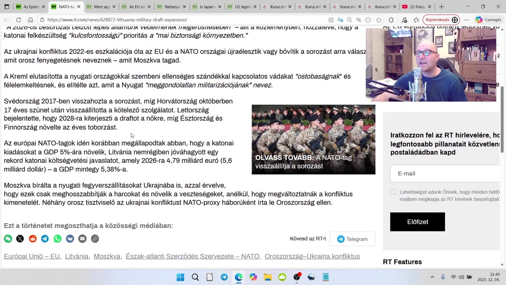
Task: Open Telegram from the taskbar
Action: coord(224,277)
